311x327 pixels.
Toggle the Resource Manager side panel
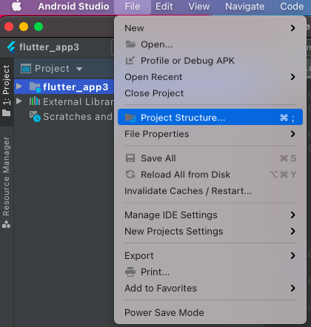tap(7, 183)
